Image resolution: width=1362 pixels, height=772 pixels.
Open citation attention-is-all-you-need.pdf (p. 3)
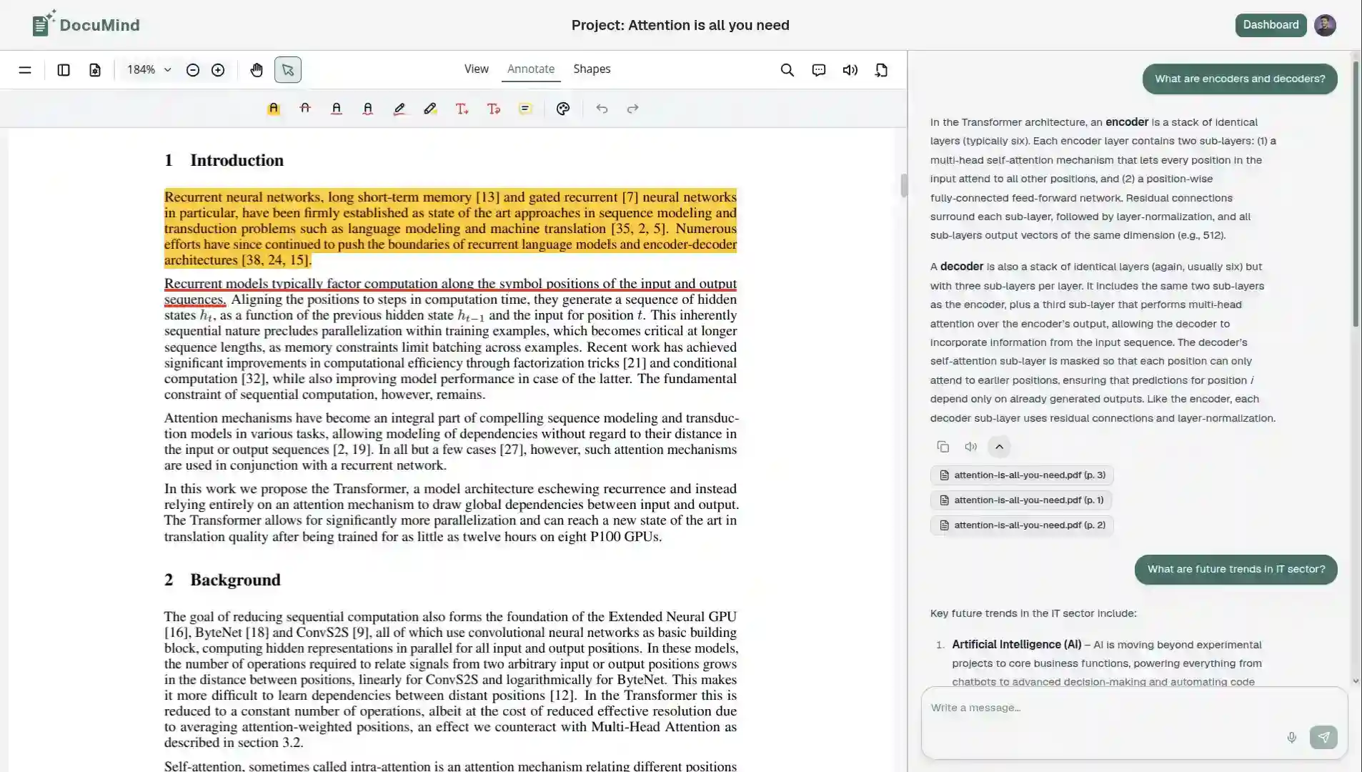tap(1022, 475)
